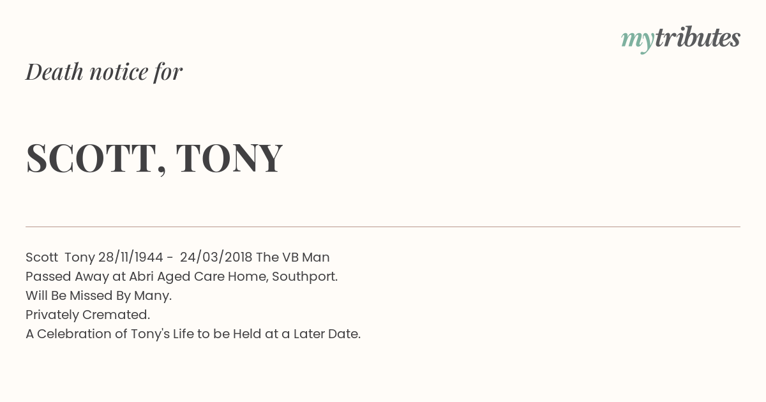Click the word "Death" in the heading
The height and width of the screenshot is (402, 766).
pos(54,71)
